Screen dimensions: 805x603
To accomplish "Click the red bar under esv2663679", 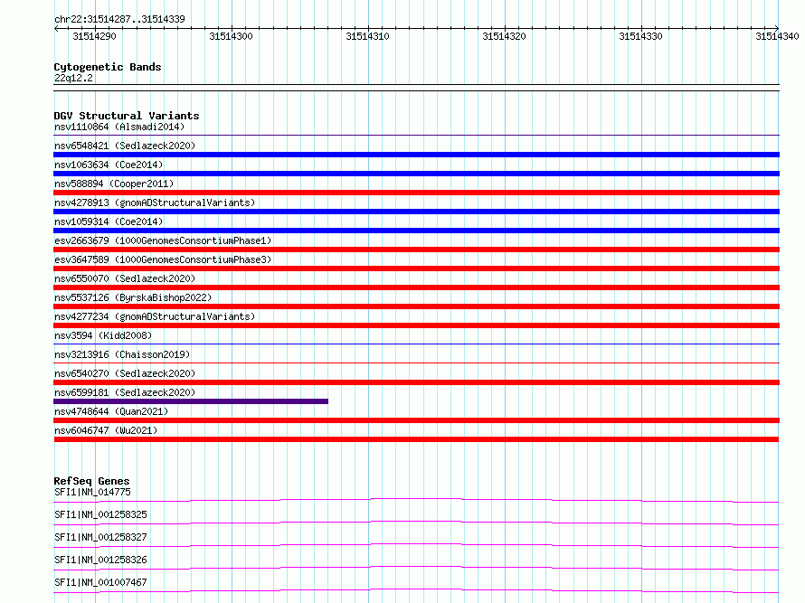I will 416,250.
